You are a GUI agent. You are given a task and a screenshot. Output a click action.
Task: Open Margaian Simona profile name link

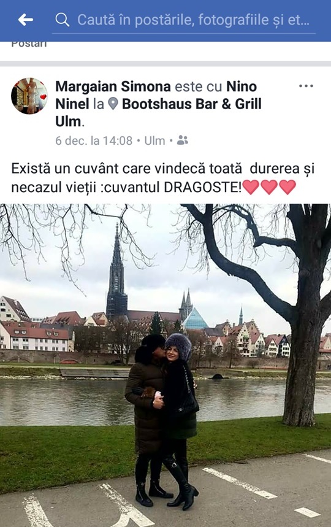coord(113,87)
